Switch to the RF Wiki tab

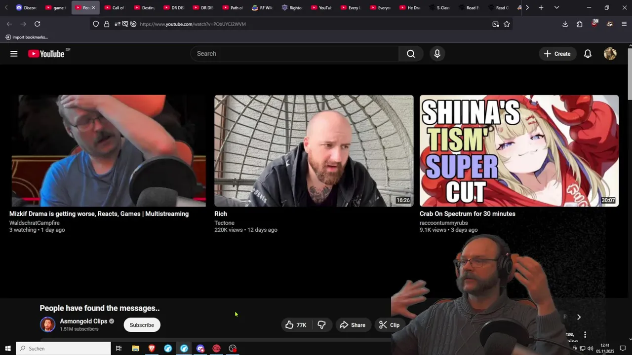click(x=262, y=8)
